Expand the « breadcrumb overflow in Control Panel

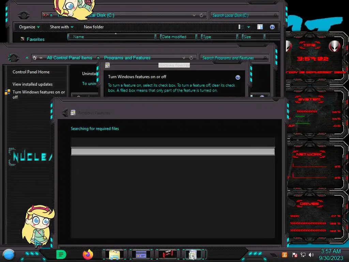41,58
